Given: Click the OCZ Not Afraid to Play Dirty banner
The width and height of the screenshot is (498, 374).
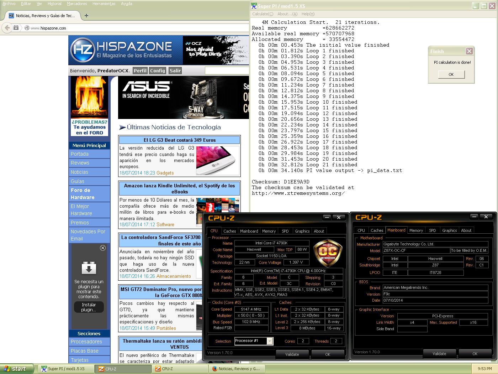Looking at the screenshot, I should (x=216, y=50).
